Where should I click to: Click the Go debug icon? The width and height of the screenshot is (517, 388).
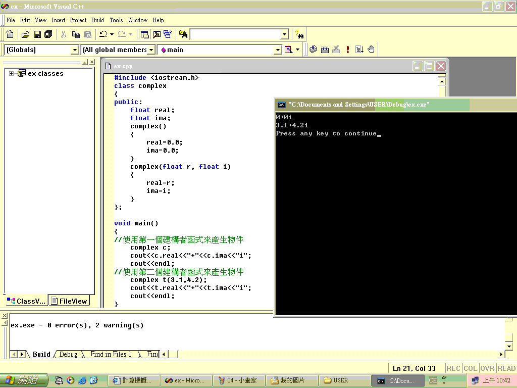click(359, 50)
